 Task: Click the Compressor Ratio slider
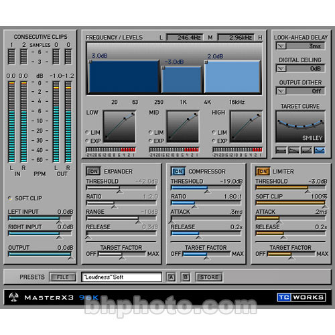pyautogui.click(x=206, y=202)
